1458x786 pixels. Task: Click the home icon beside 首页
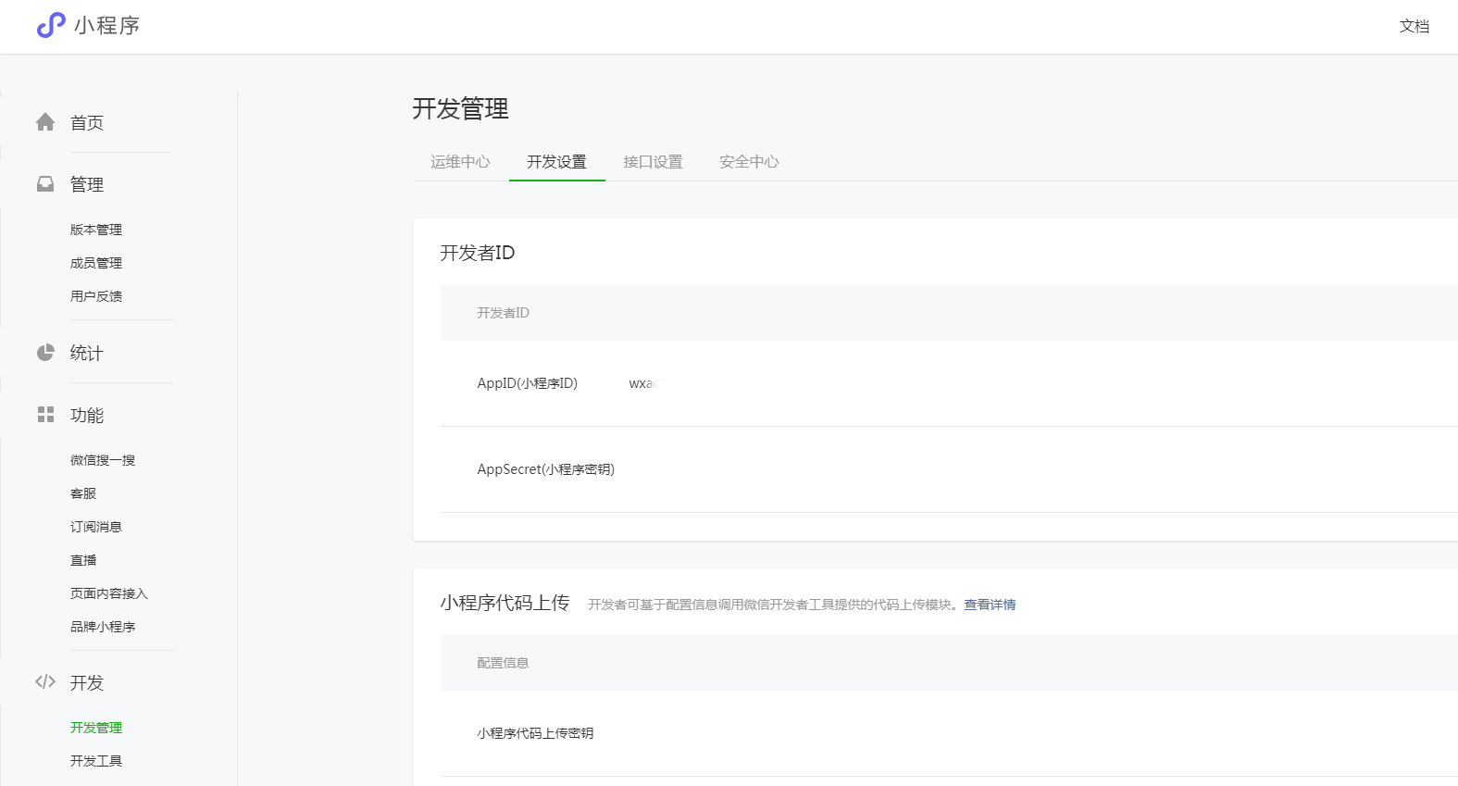(x=45, y=122)
